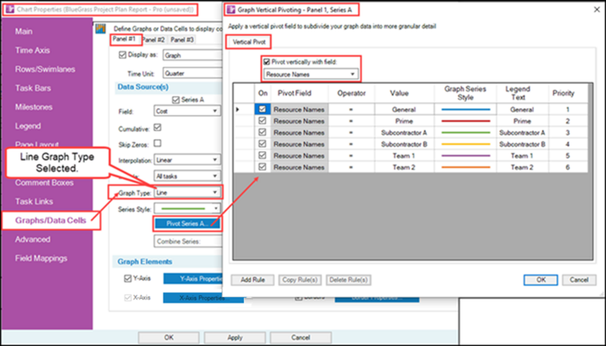Open the Milestones sidebar section
The width and height of the screenshot is (606, 346).
[33, 107]
